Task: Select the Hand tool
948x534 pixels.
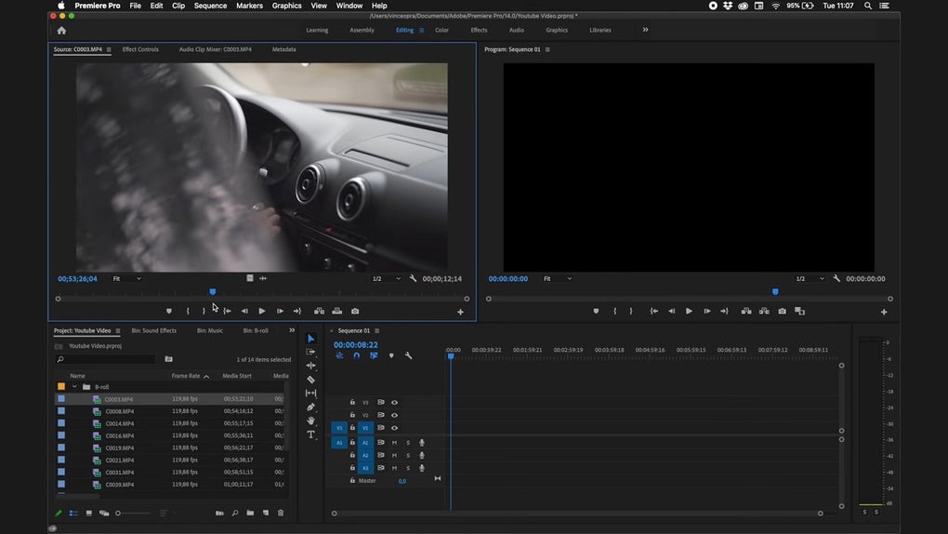Action: tap(310, 421)
